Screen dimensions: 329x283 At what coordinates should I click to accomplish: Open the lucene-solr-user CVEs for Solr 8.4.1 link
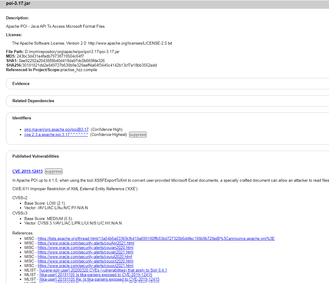pyautogui.click(x=103, y=270)
